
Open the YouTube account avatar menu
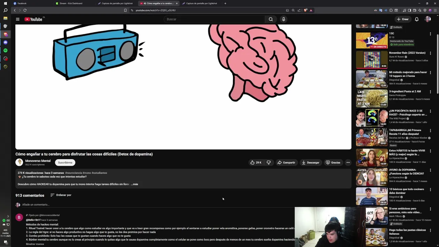click(x=428, y=19)
